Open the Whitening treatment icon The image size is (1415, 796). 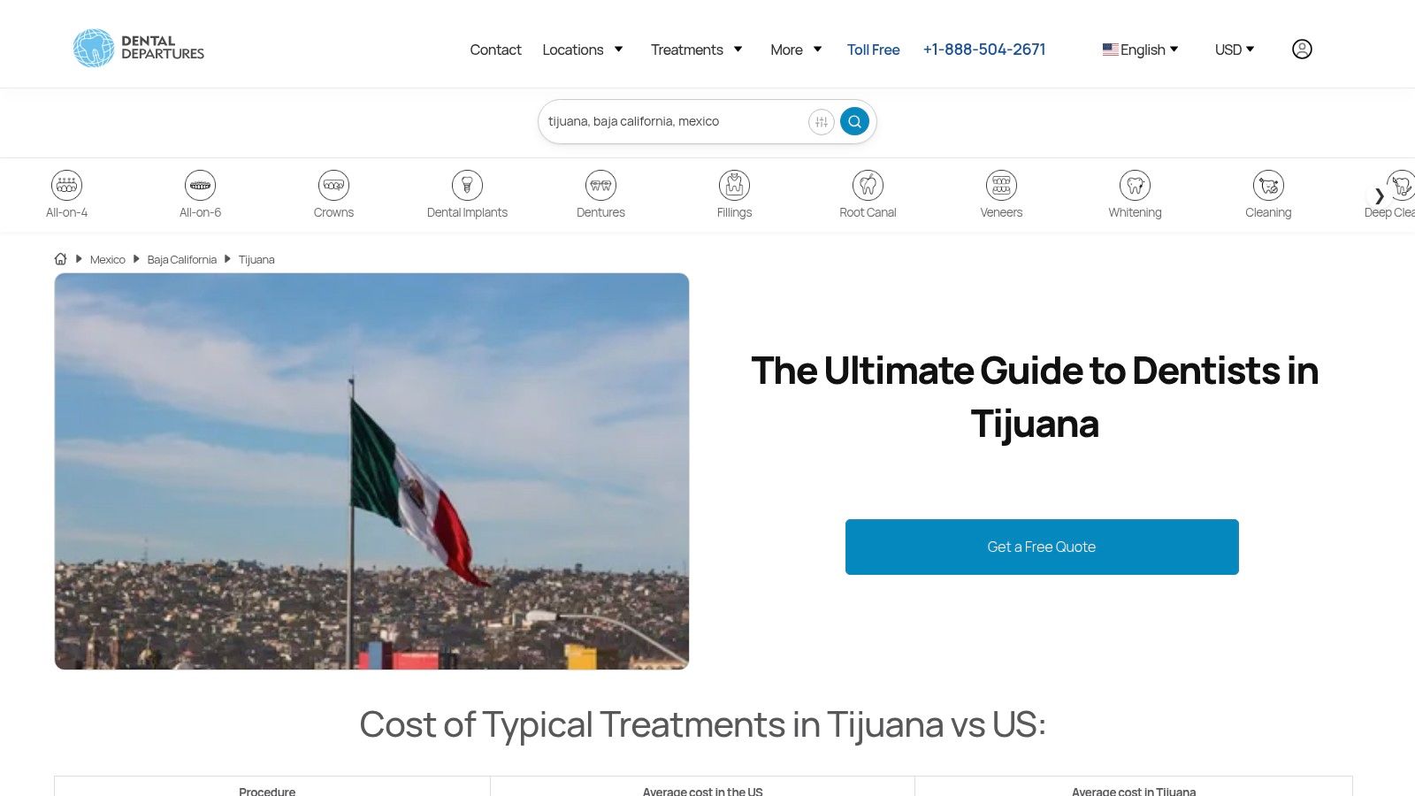(x=1135, y=186)
